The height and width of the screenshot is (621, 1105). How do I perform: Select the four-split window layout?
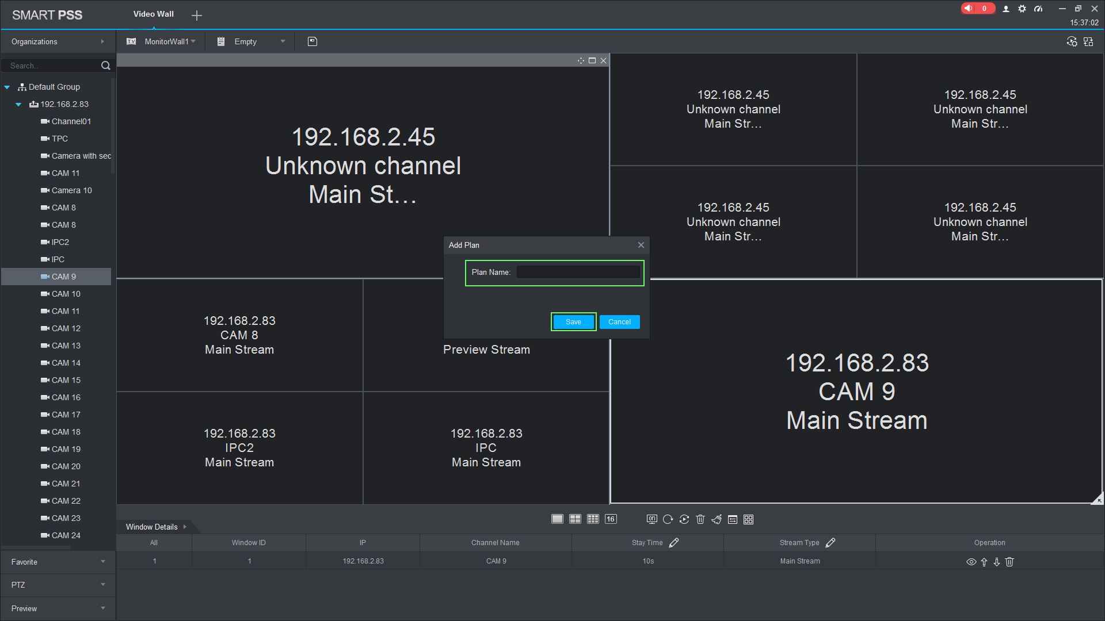[x=575, y=519]
